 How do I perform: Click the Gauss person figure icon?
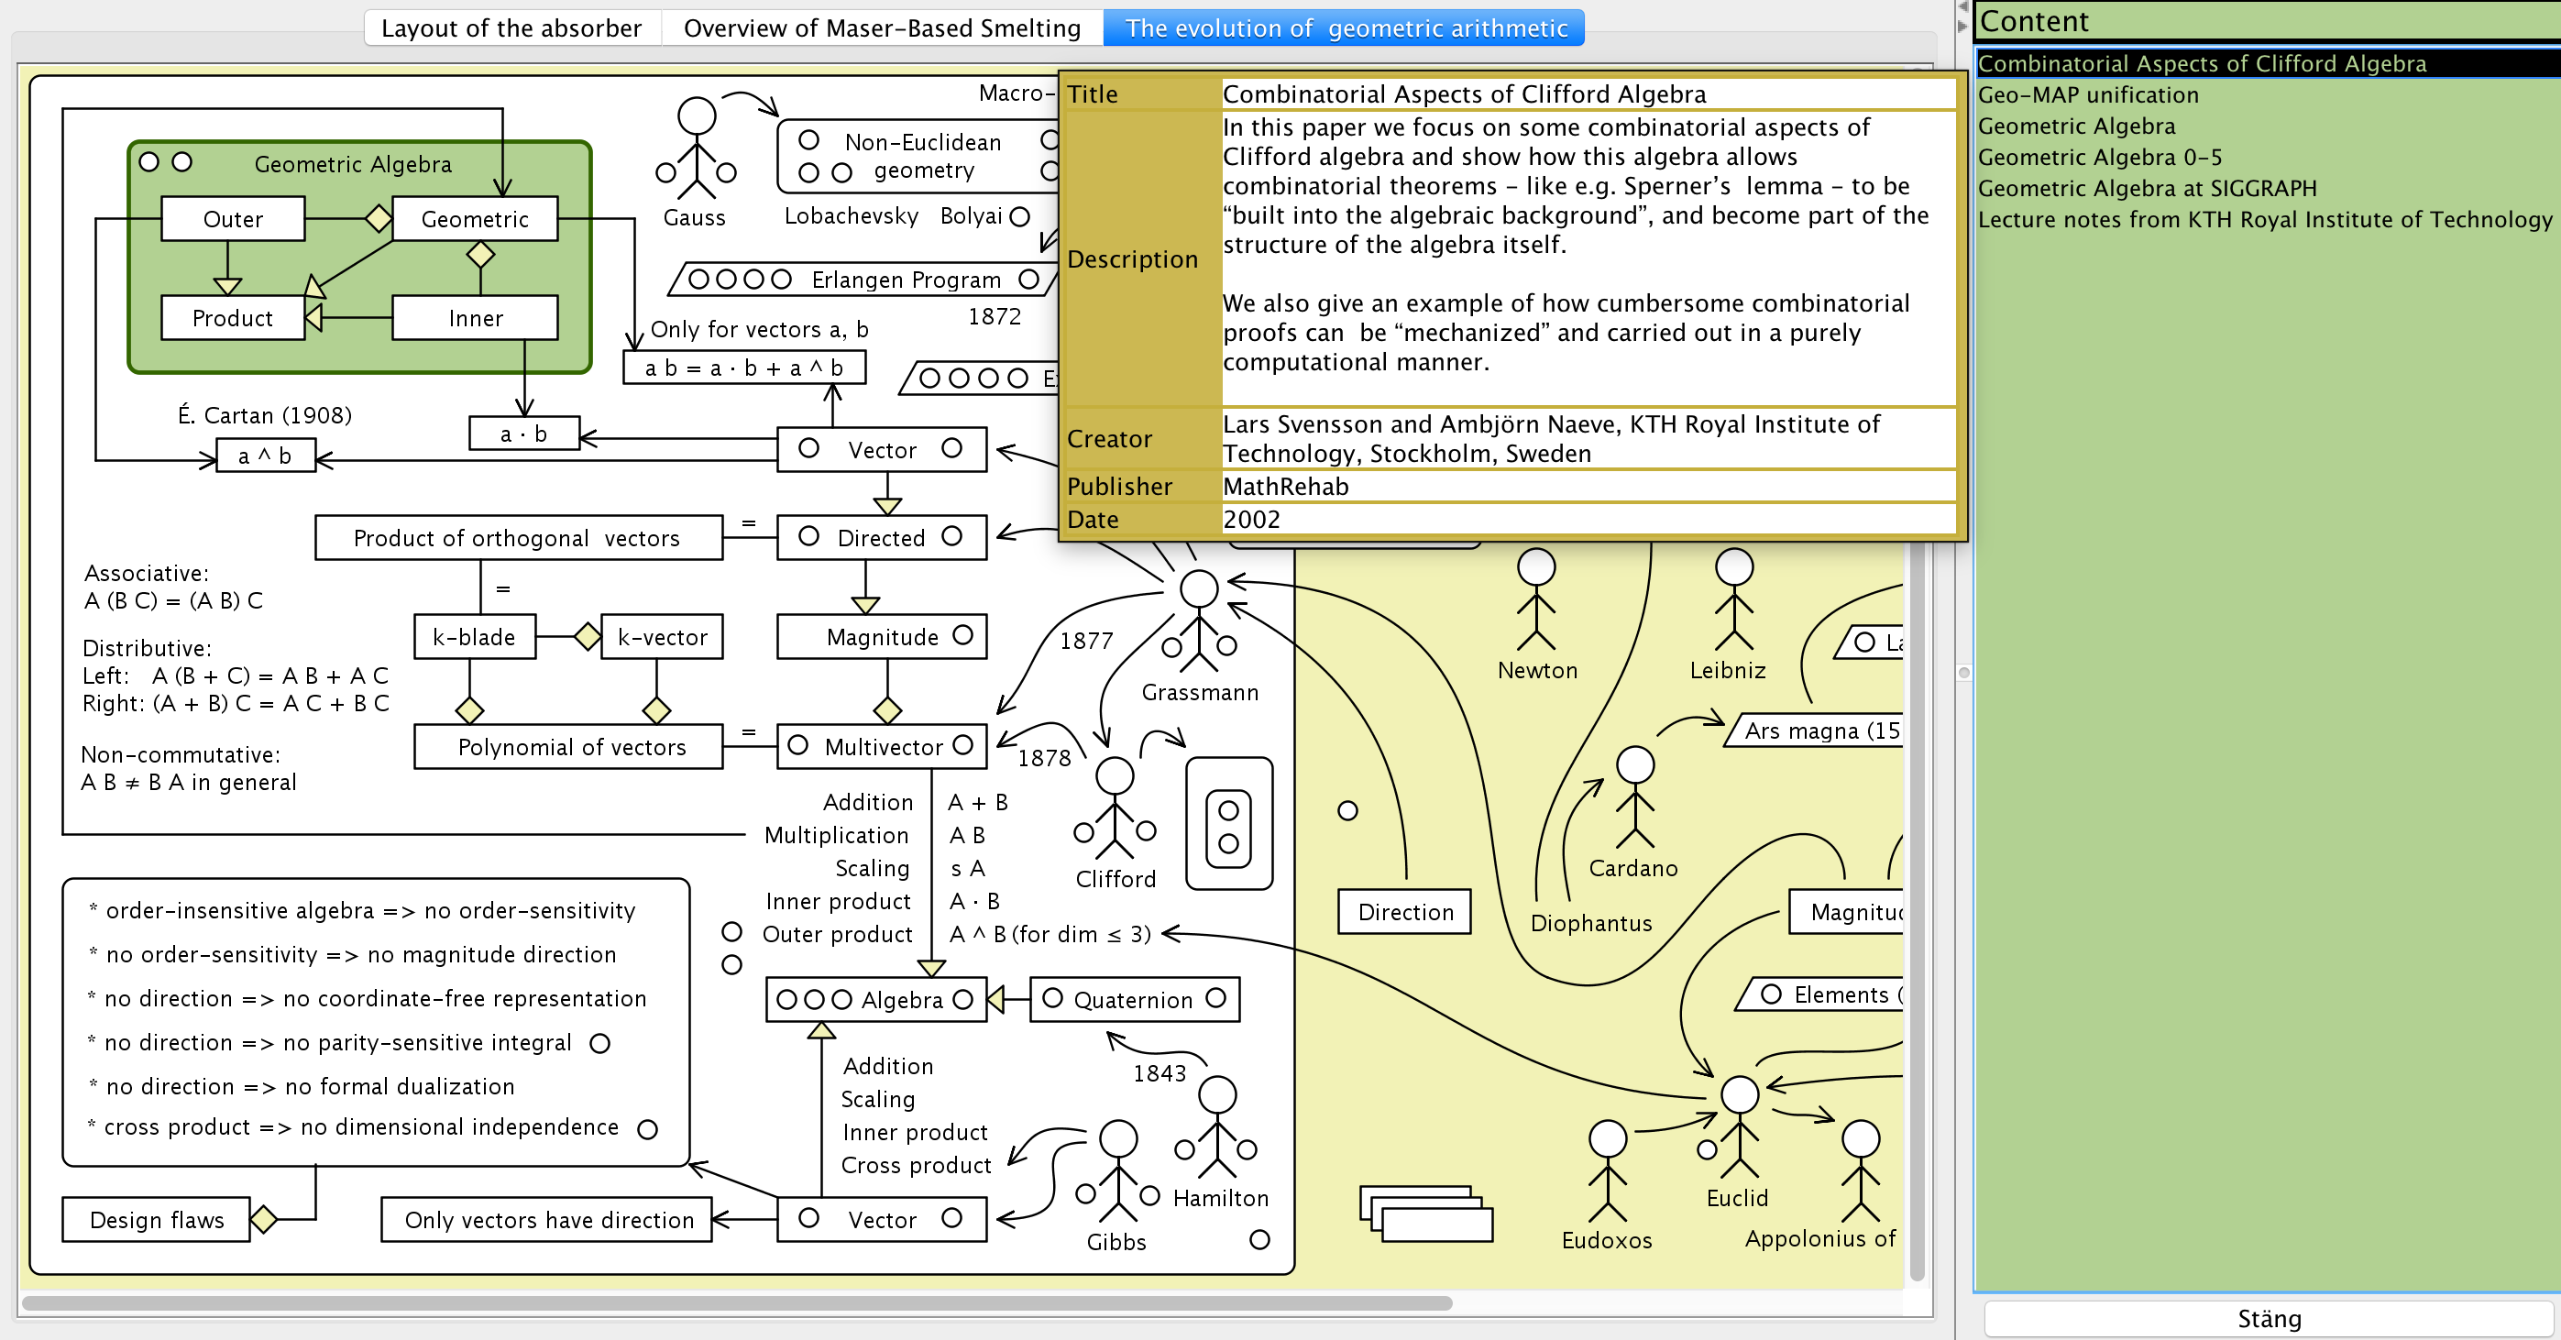(696, 148)
